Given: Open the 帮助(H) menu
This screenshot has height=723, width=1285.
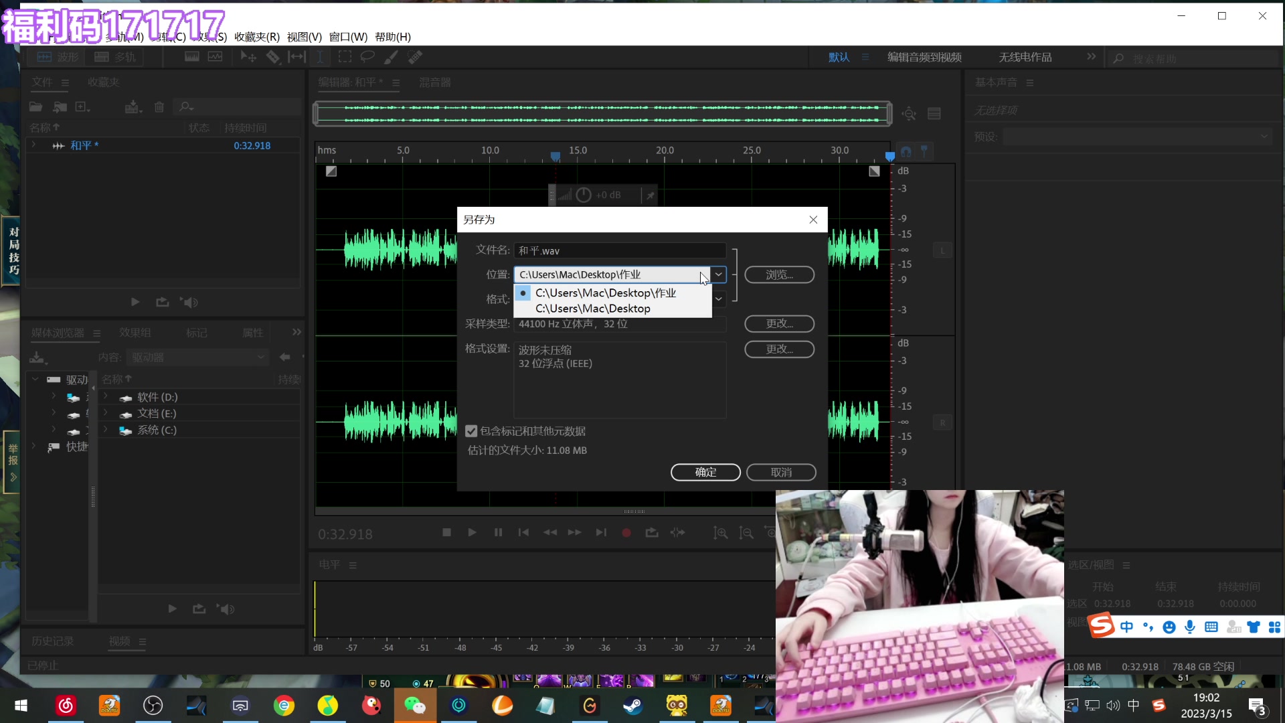Looking at the screenshot, I should point(392,37).
